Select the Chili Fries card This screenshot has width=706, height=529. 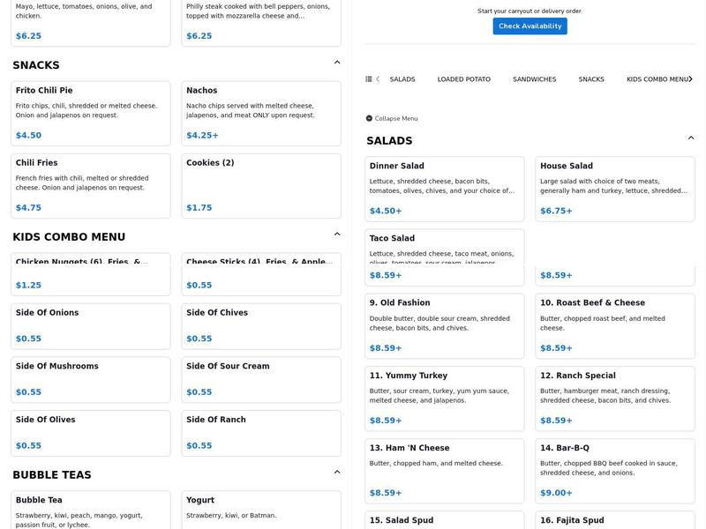tap(91, 185)
